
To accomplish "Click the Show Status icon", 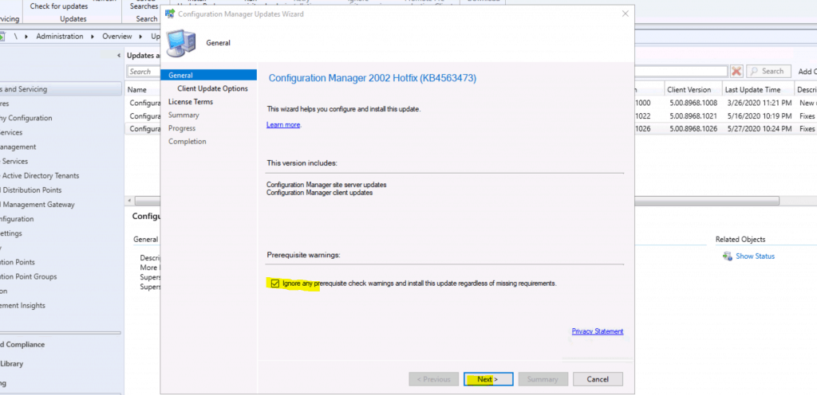I will (x=728, y=256).
